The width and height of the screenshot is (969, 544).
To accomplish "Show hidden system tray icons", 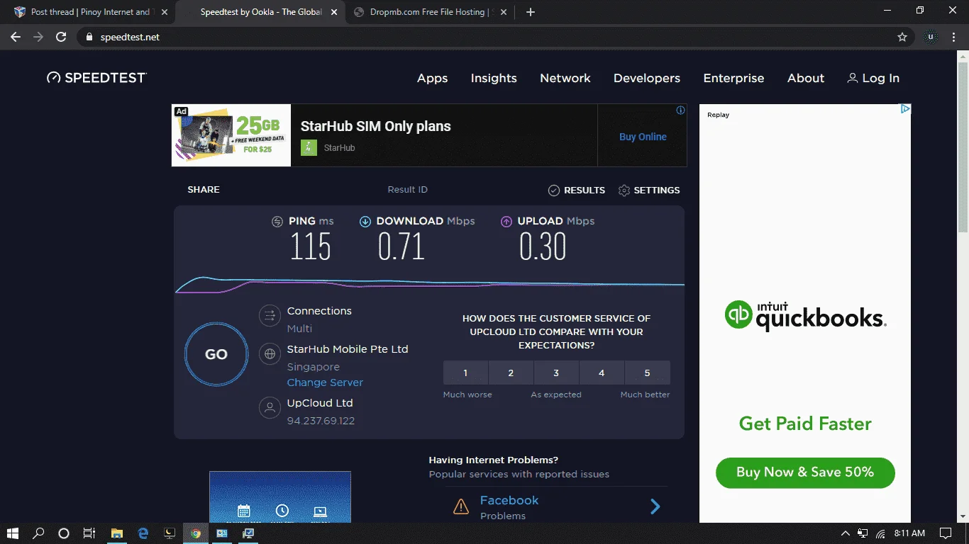I will [x=845, y=533].
